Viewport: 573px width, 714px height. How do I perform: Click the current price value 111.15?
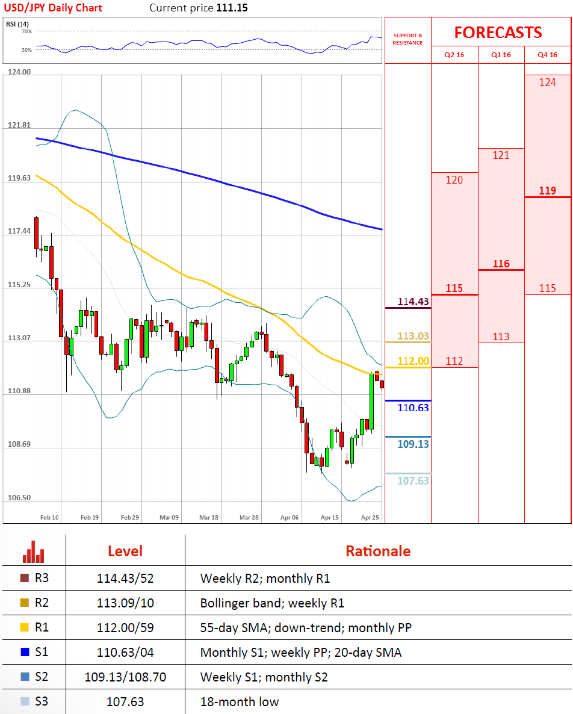(x=232, y=8)
